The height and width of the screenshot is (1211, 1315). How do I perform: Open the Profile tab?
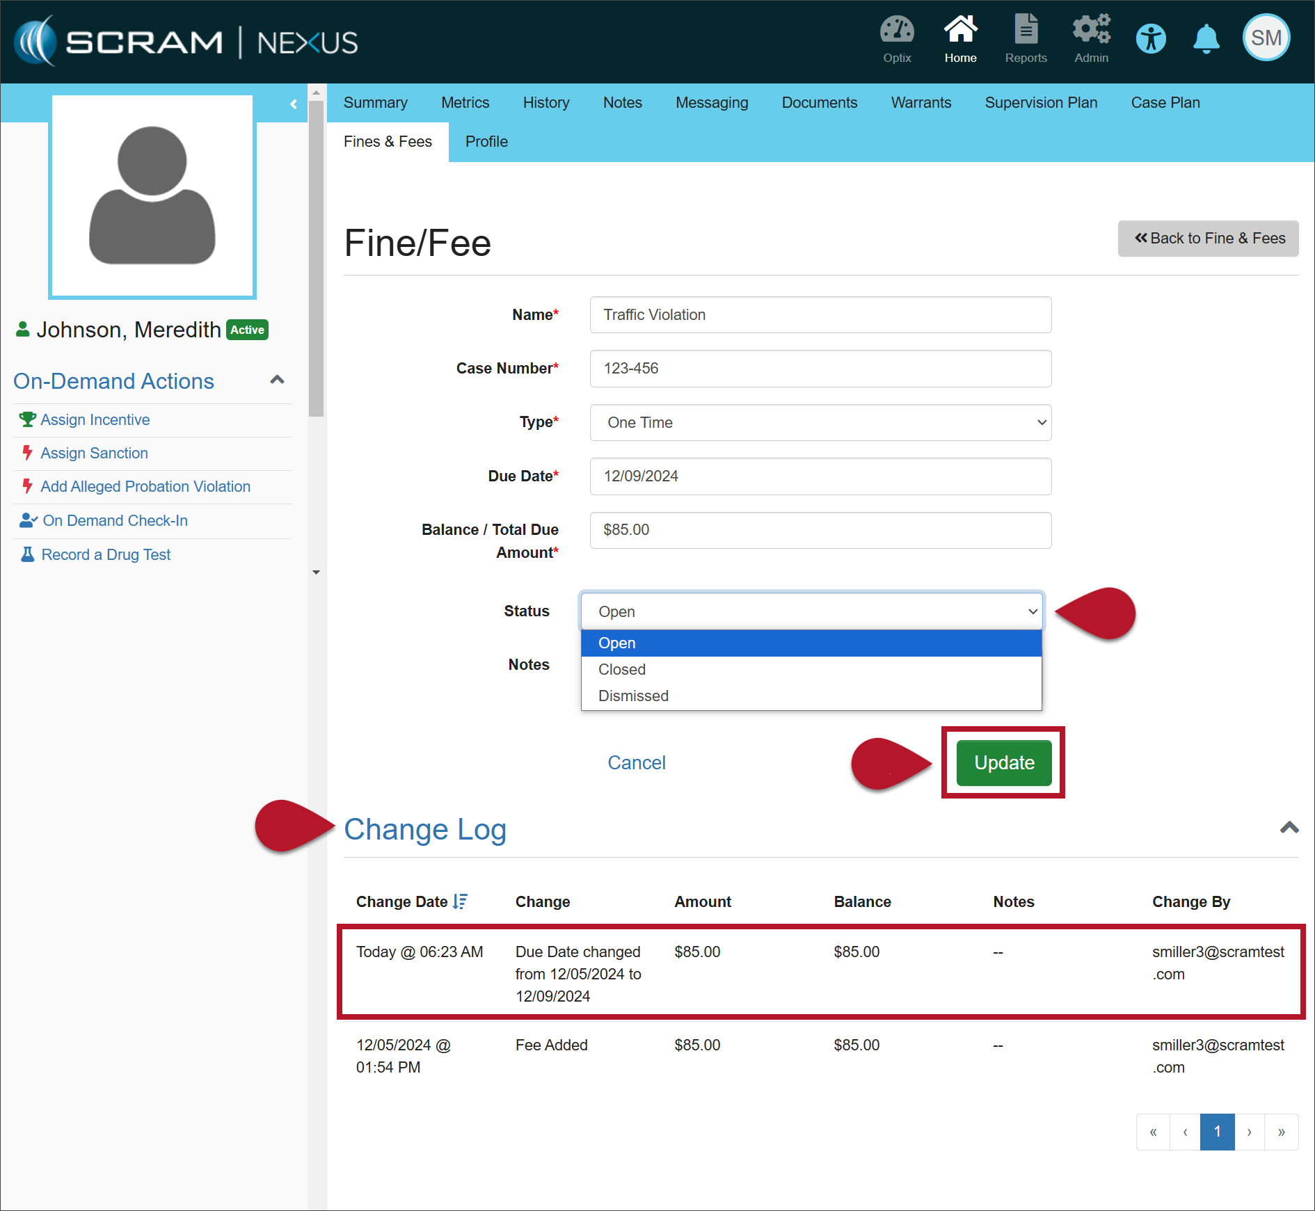coord(486,141)
